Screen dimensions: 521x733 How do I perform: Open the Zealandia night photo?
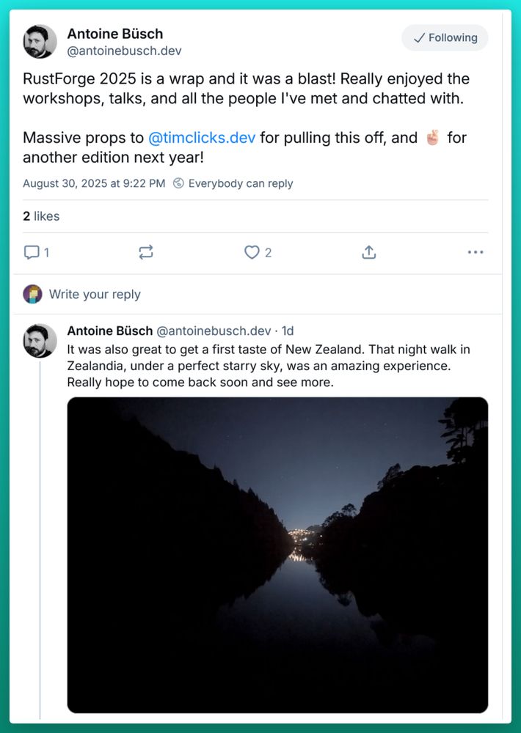(277, 555)
